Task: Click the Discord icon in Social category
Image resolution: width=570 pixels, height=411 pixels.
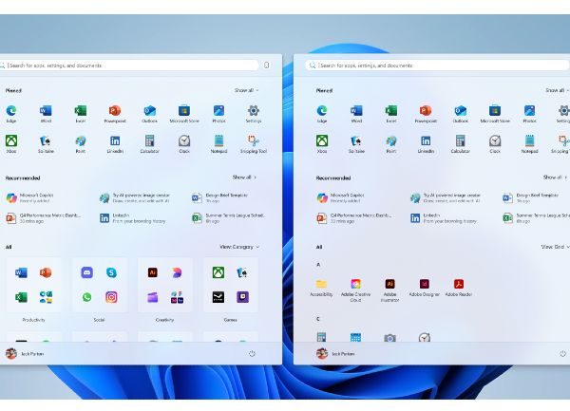Action: click(x=87, y=272)
